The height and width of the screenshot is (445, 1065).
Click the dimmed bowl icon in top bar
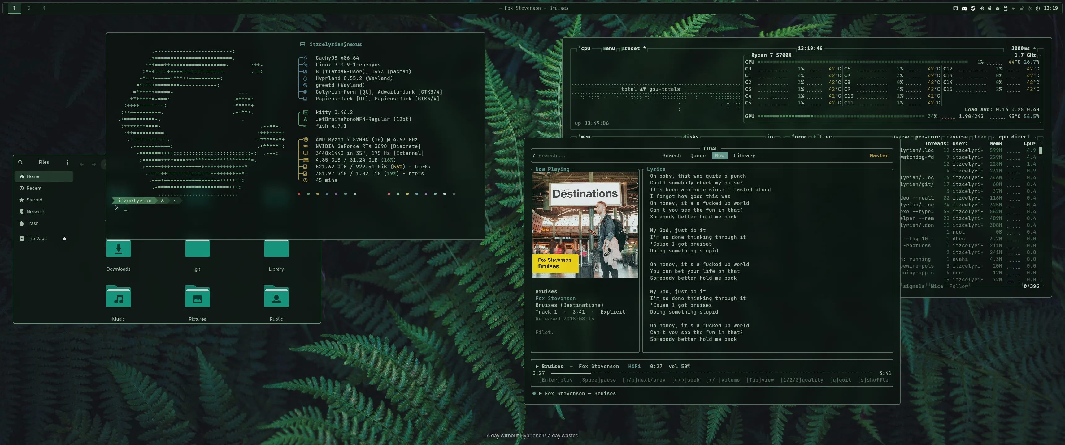pyautogui.click(x=1014, y=8)
